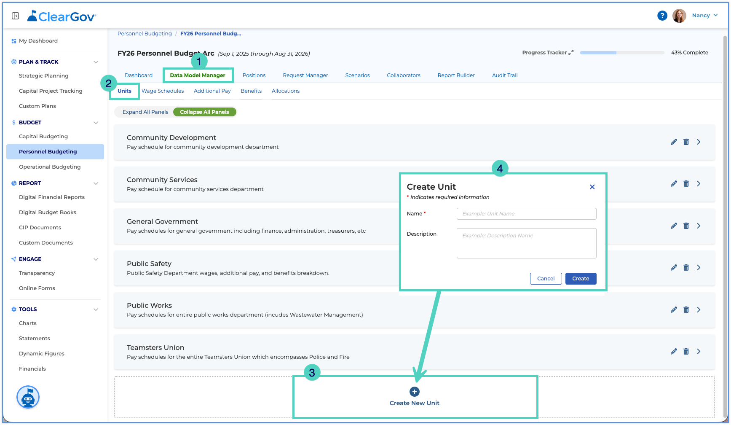Toggle Collapse All Panels option
731x425 pixels.
click(x=204, y=112)
